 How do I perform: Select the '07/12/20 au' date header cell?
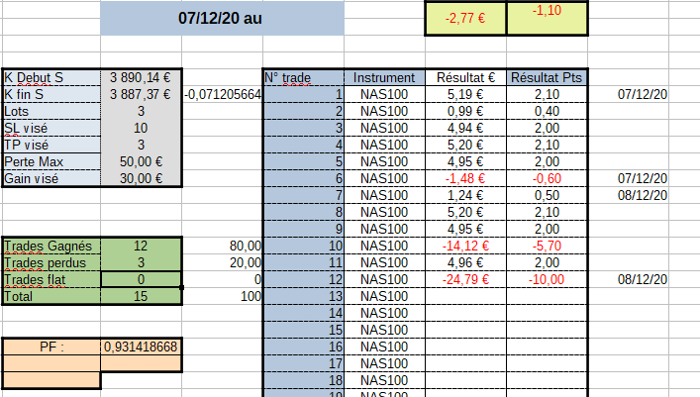(x=222, y=18)
